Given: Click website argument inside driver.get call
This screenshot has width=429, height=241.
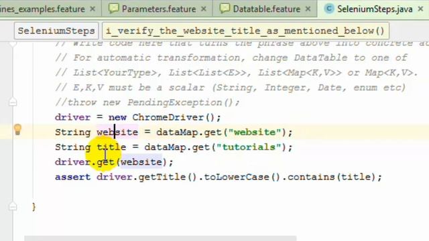Looking at the screenshot, I should [141, 162].
